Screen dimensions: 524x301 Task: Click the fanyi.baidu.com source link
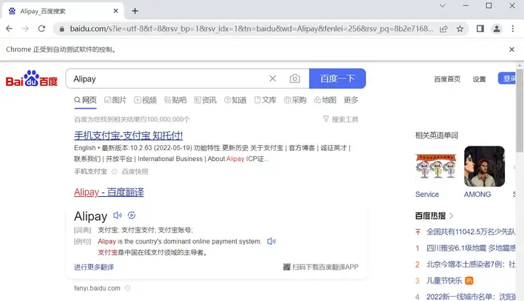pos(98,288)
